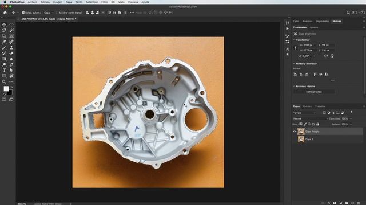
Task: Select the History Brush tool
Action: (x=4, y=53)
